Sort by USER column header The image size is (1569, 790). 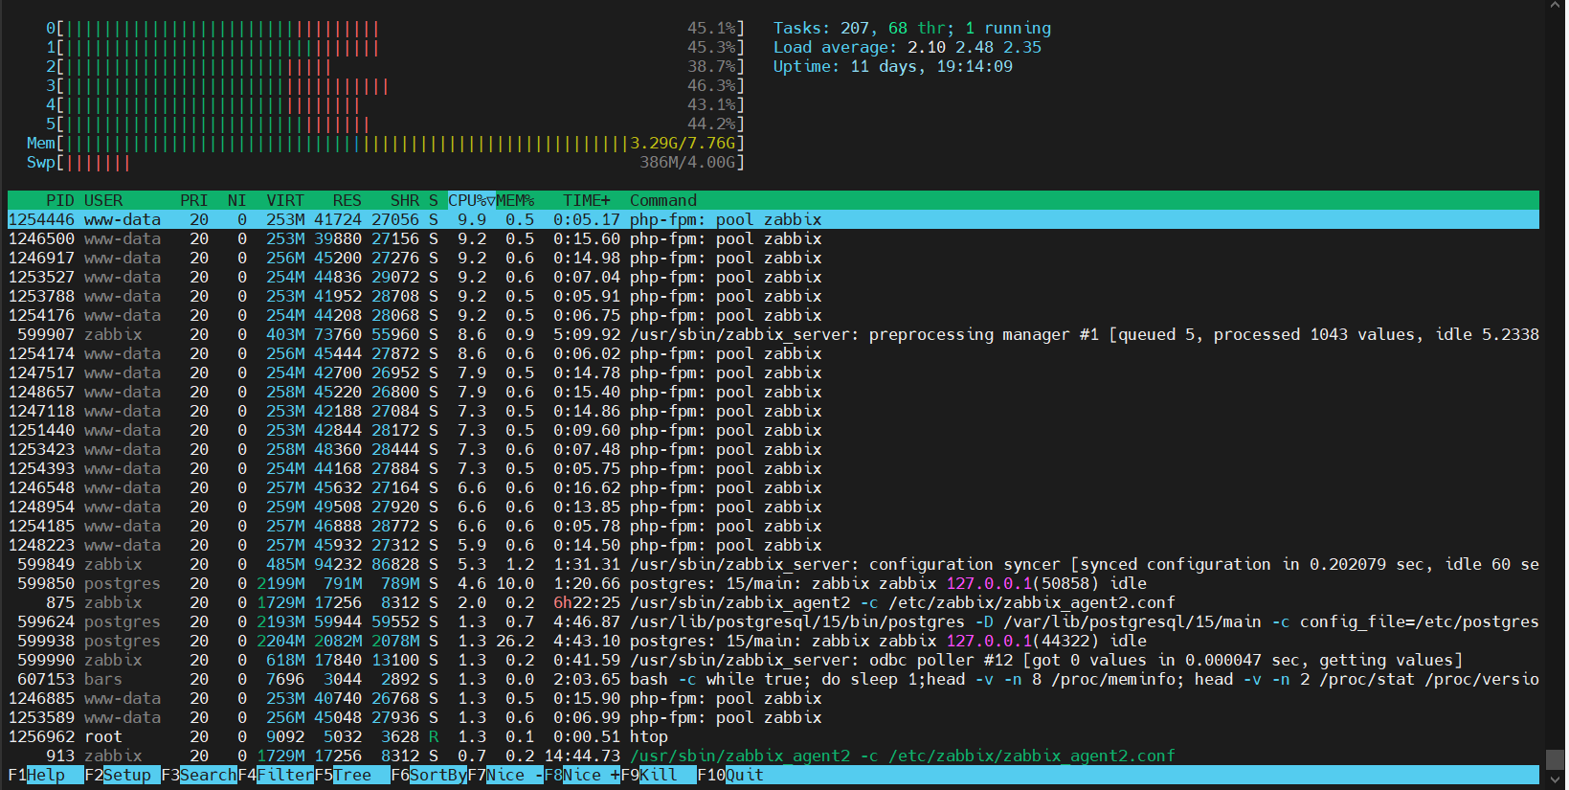pos(103,200)
